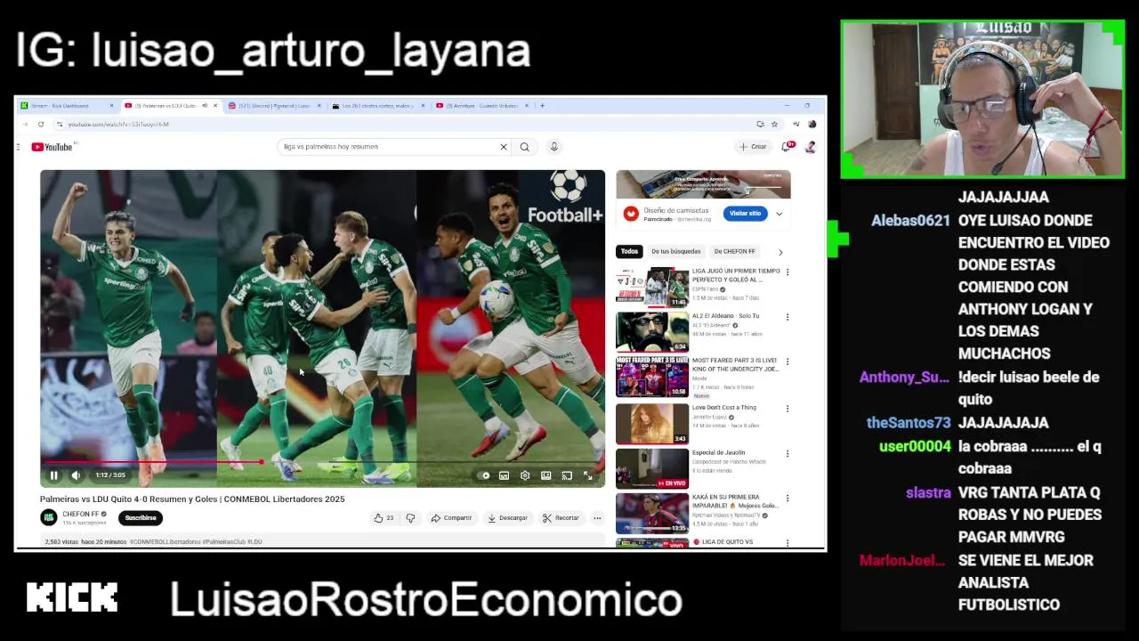The image size is (1139, 641).
Task: Like the video thumbs-up button
Action: tap(384, 517)
